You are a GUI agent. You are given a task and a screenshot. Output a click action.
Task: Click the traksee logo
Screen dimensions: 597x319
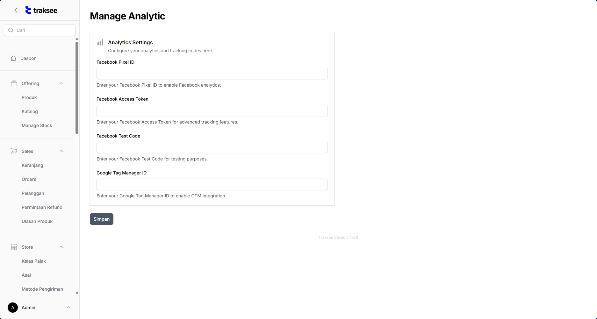tap(41, 10)
